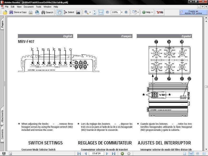Click the Zoom In plus button
The height and width of the screenshot is (156, 208).
coord(126,12)
